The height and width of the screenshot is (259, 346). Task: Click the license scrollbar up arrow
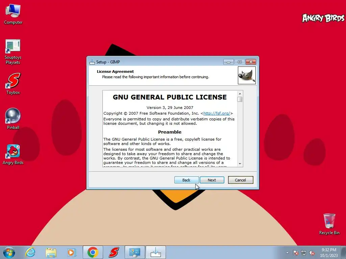[240, 94]
